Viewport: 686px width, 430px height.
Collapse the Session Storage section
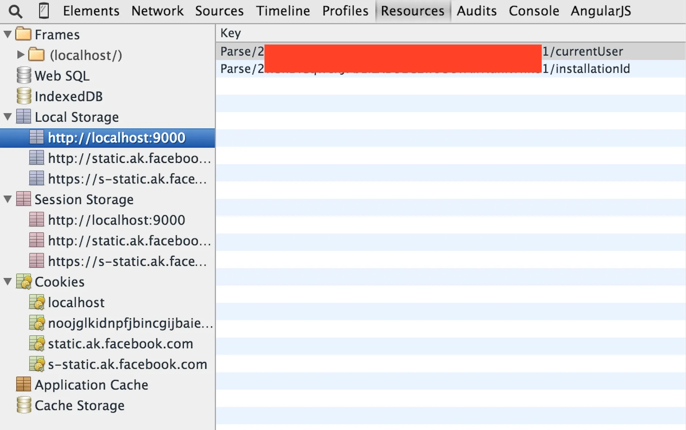point(7,199)
